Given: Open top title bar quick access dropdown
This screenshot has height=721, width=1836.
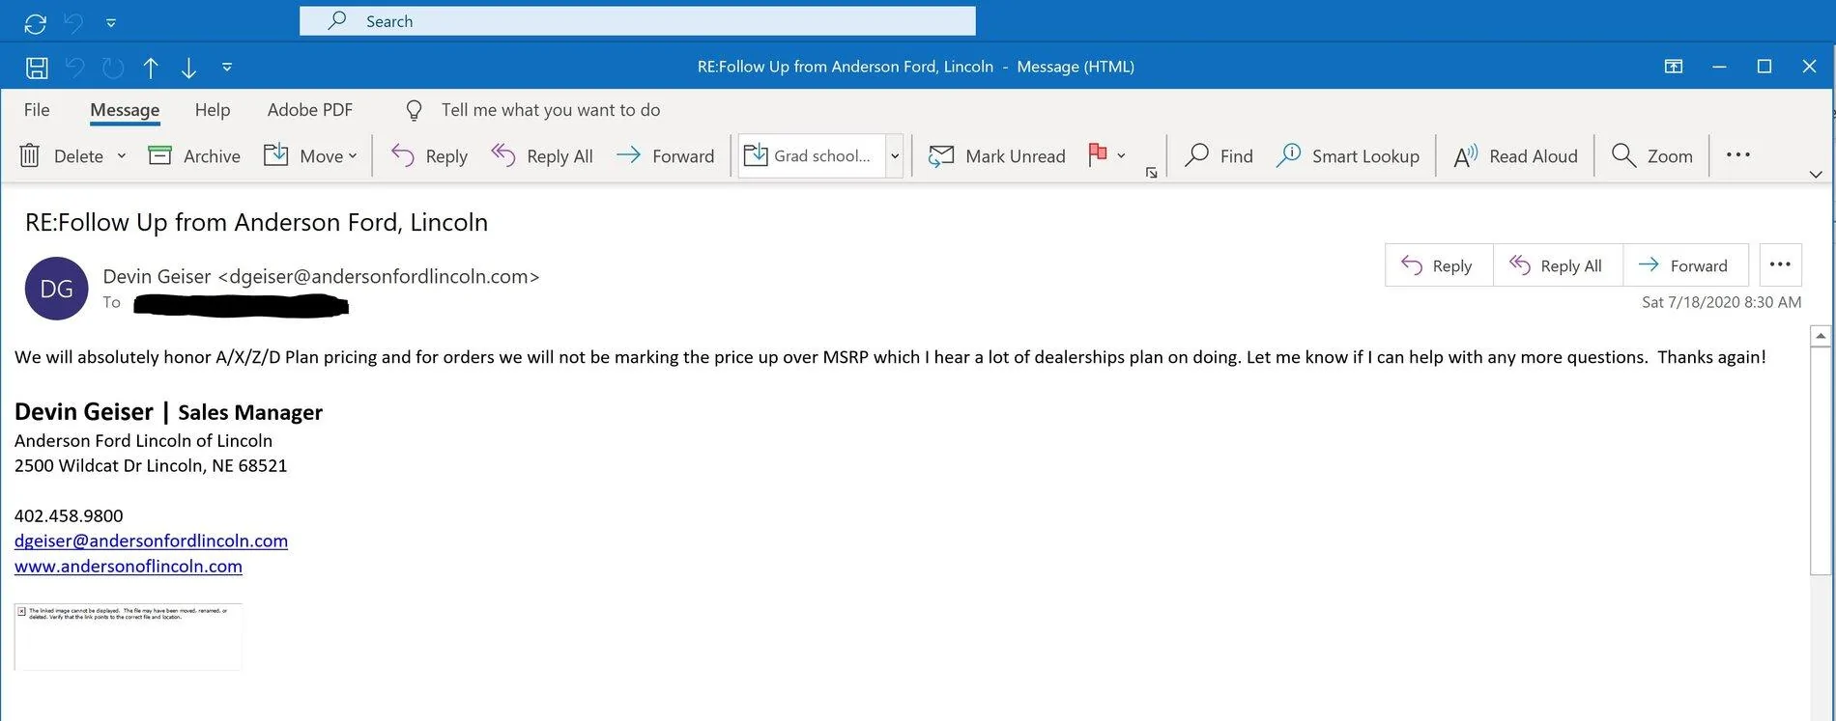Looking at the screenshot, I should pyautogui.click(x=111, y=22).
